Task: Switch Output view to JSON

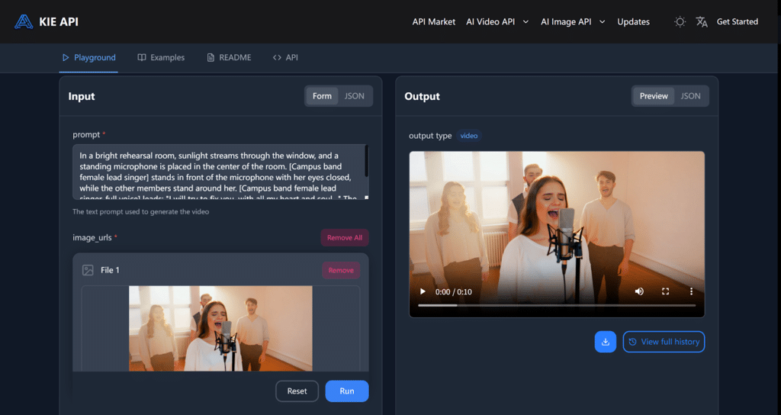Action: 690,96
